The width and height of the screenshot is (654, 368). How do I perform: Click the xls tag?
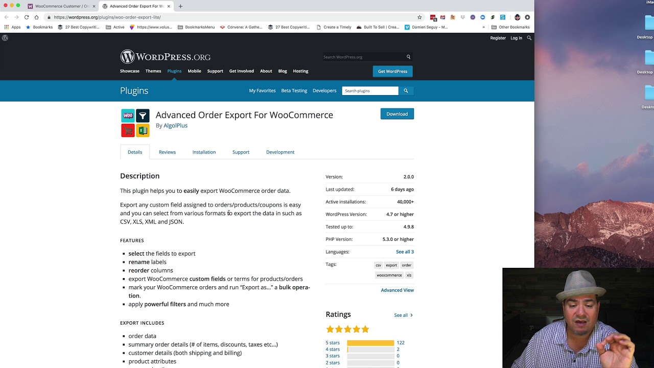tap(409, 275)
